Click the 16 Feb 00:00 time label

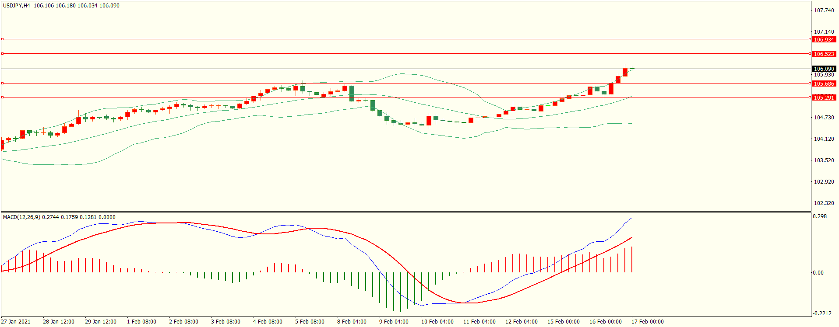coord(606,322)
